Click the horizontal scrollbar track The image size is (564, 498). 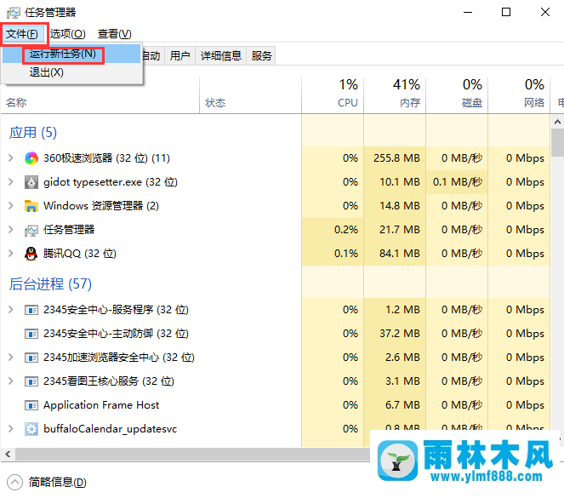coord(192,454)
